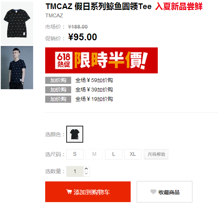
Task: View the model wearing shirt thumbnail
Action: (x=17, y=68)
